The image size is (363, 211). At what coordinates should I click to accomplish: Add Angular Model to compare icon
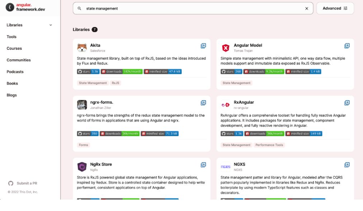347,46
